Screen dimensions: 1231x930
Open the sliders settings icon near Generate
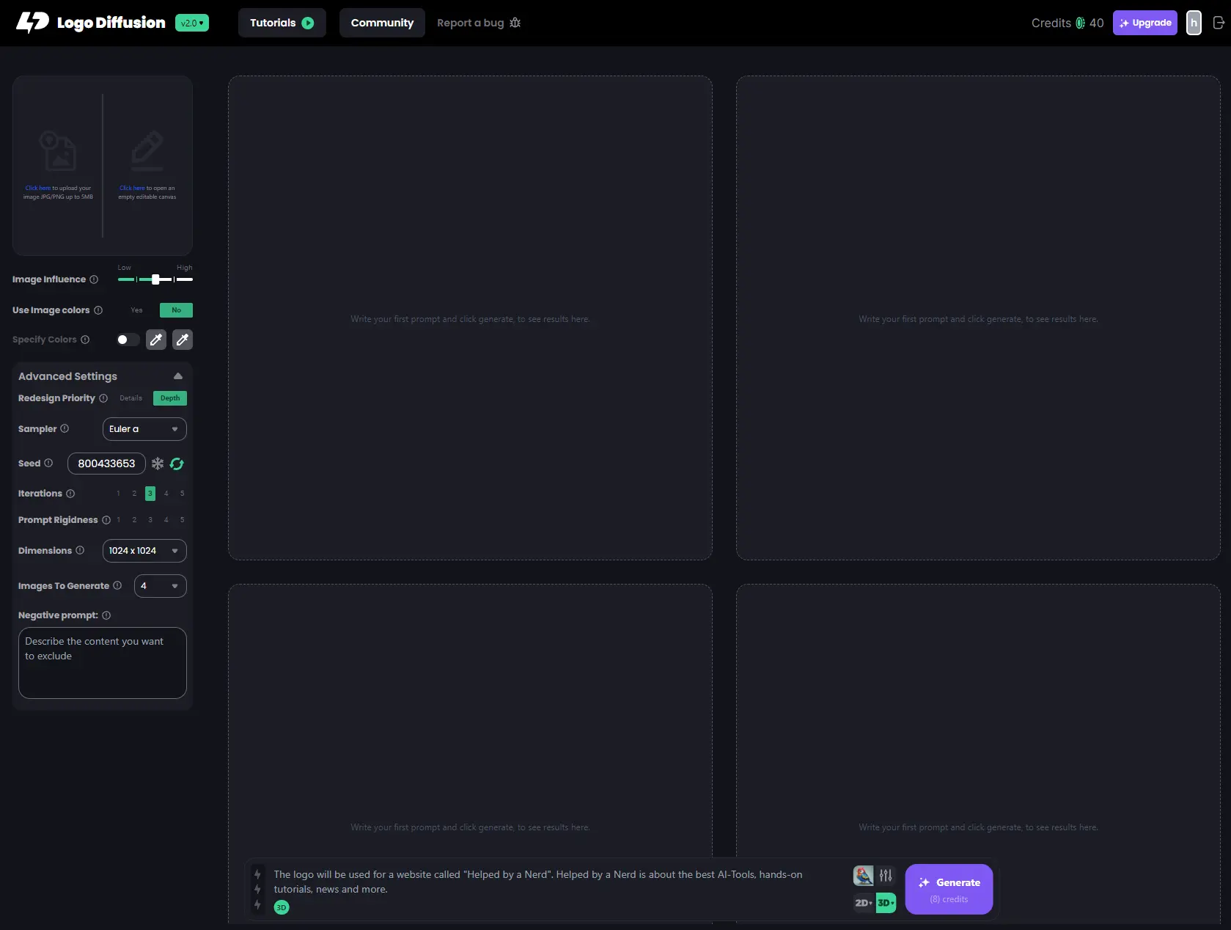[886, 875]
